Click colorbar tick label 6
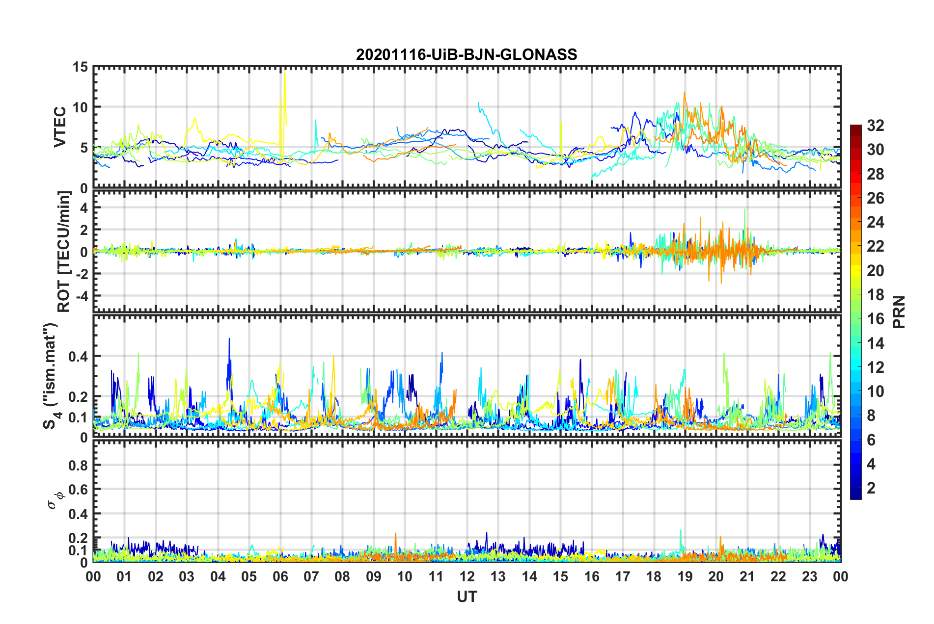The image size is (934, 624). tap(871, 440)
